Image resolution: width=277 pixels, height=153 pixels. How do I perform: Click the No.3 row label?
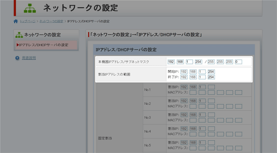coord(148,117)
